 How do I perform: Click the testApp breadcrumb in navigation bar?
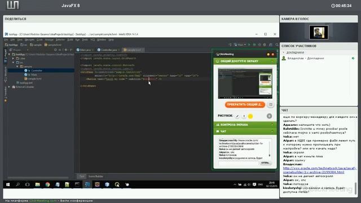[x=11, y=45]
